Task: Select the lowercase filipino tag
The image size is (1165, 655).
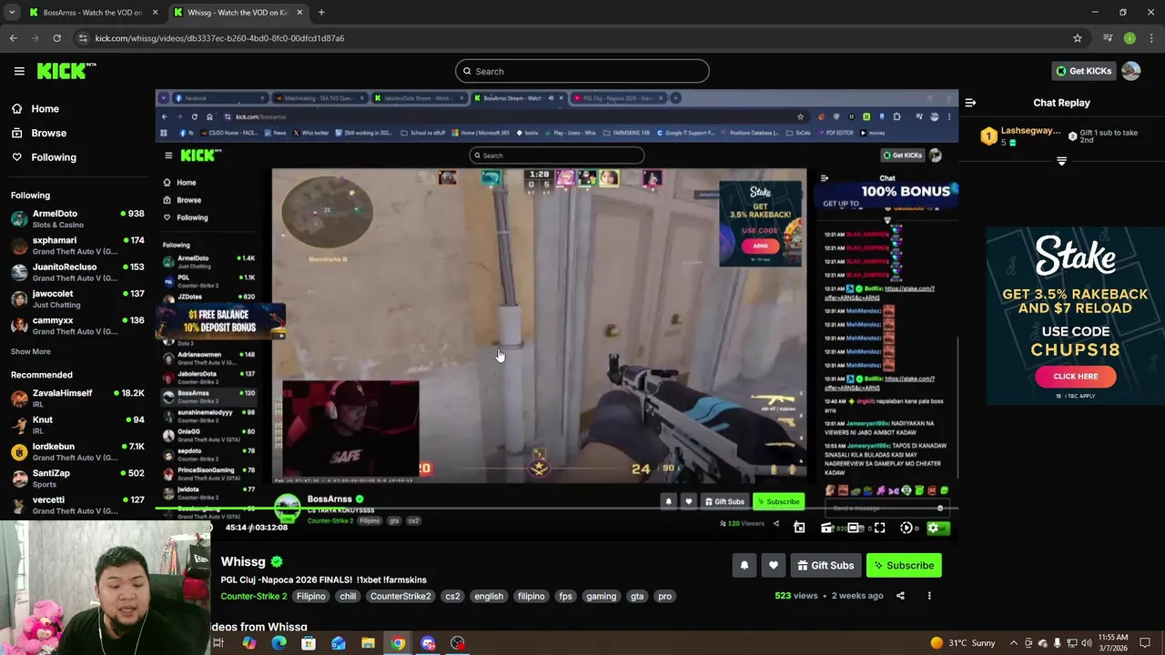Action: [532, 596]
